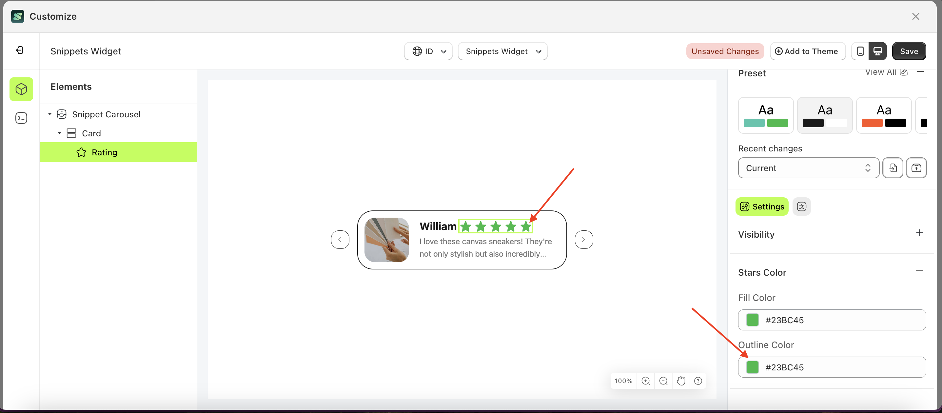Screen dimensions: 942x413
Task: Switch to the Settings tab
Action: (x=762, y=206)
